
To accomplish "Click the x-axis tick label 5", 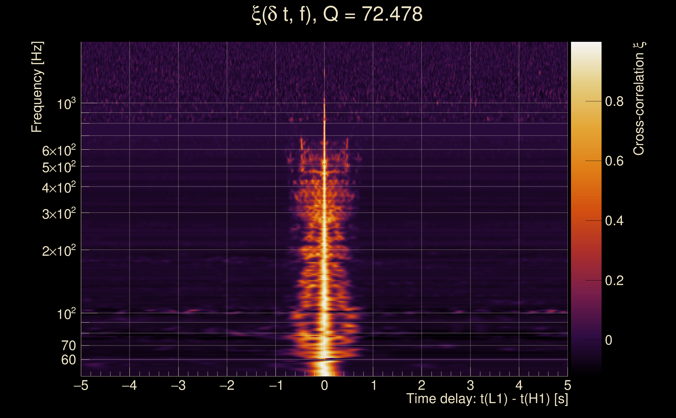I will click(x=567, y=385).
